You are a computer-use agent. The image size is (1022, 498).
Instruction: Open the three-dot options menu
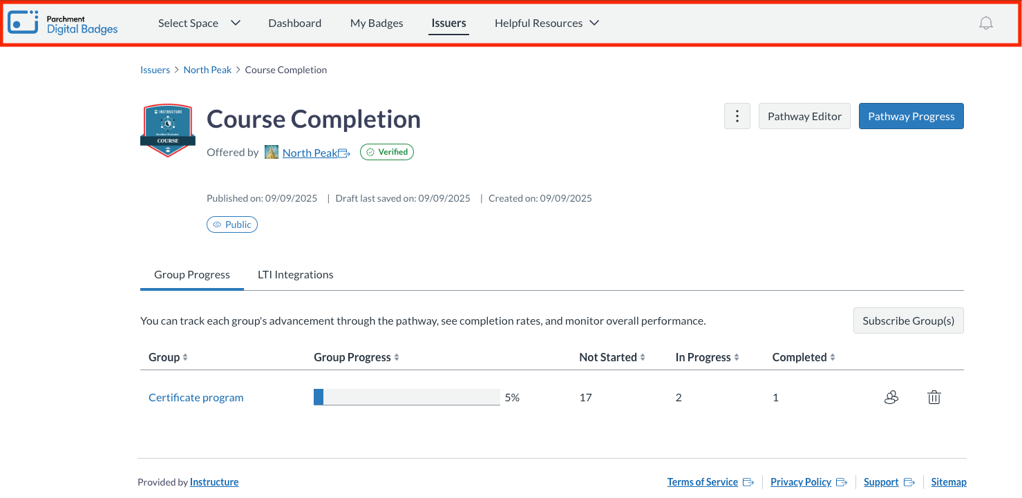click(737, 116)
